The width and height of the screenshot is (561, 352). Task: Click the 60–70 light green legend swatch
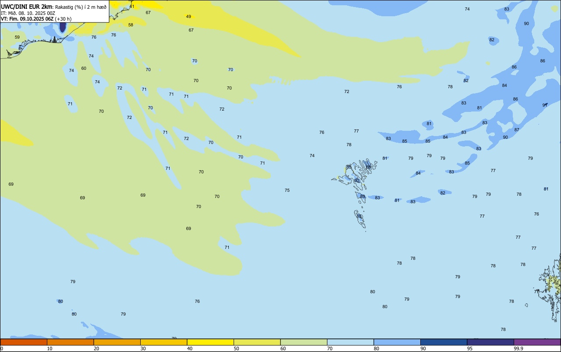tap(304, 342)
